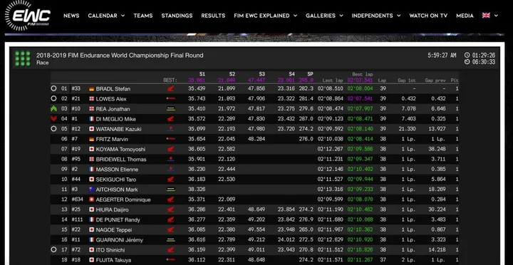Screen dimensions: 513x265
Task: Click the speed value 287.0 in DI MEGLIO row
Action: (x=306, y=119)
